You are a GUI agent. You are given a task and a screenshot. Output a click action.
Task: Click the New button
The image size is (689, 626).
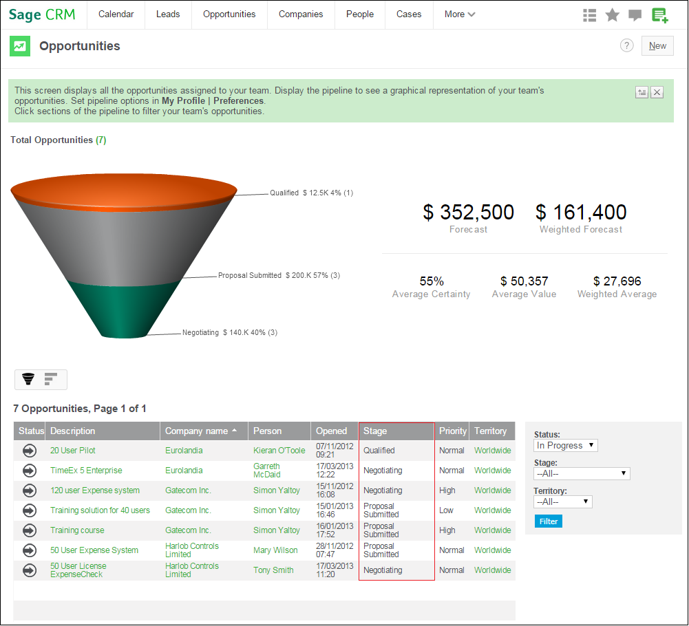tap(657, 45)
